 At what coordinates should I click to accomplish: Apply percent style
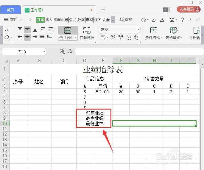[113, 37]
